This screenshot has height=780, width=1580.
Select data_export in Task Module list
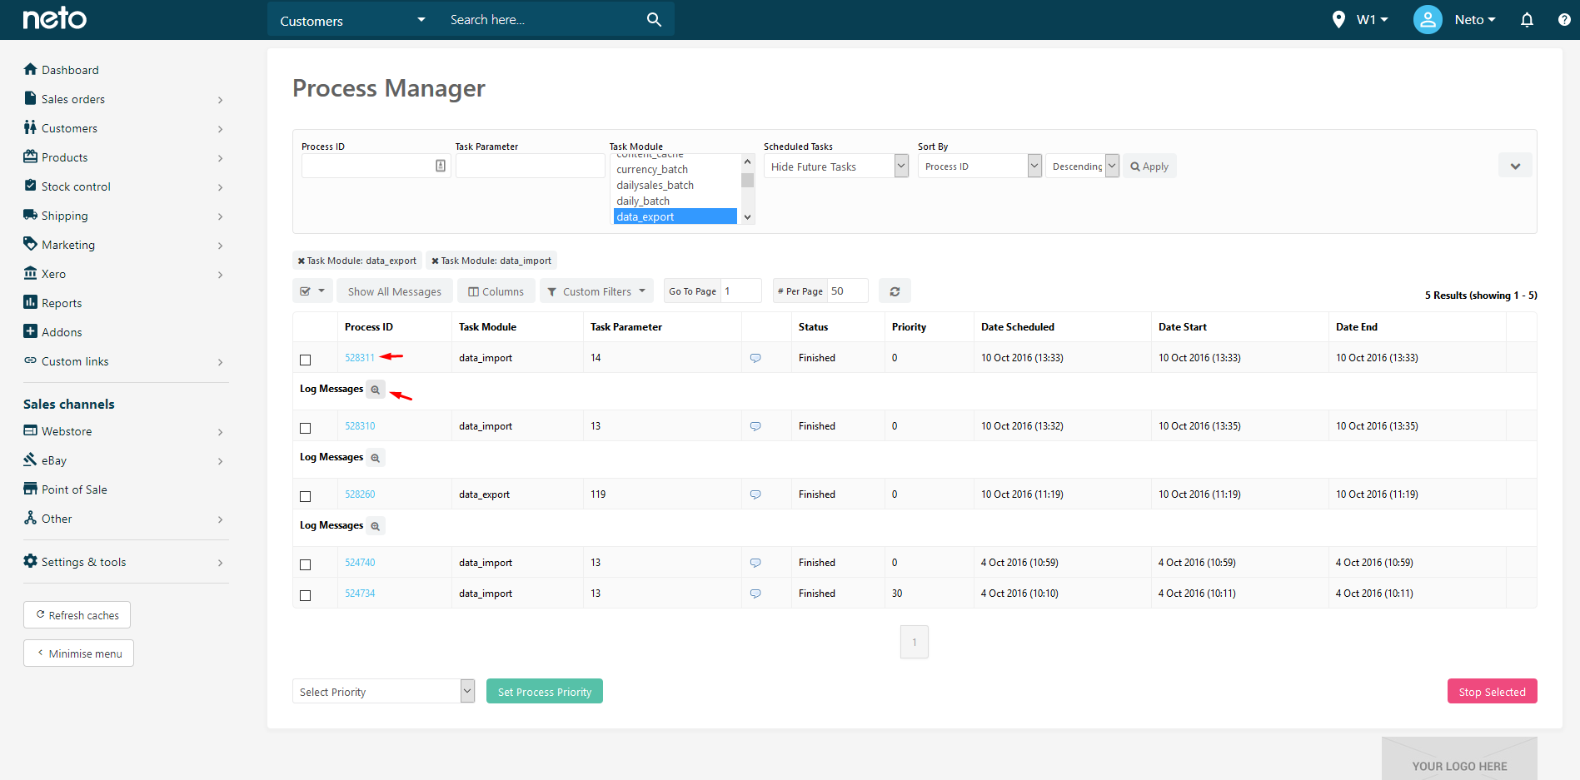pyautogui.click(x=675, y=216)
